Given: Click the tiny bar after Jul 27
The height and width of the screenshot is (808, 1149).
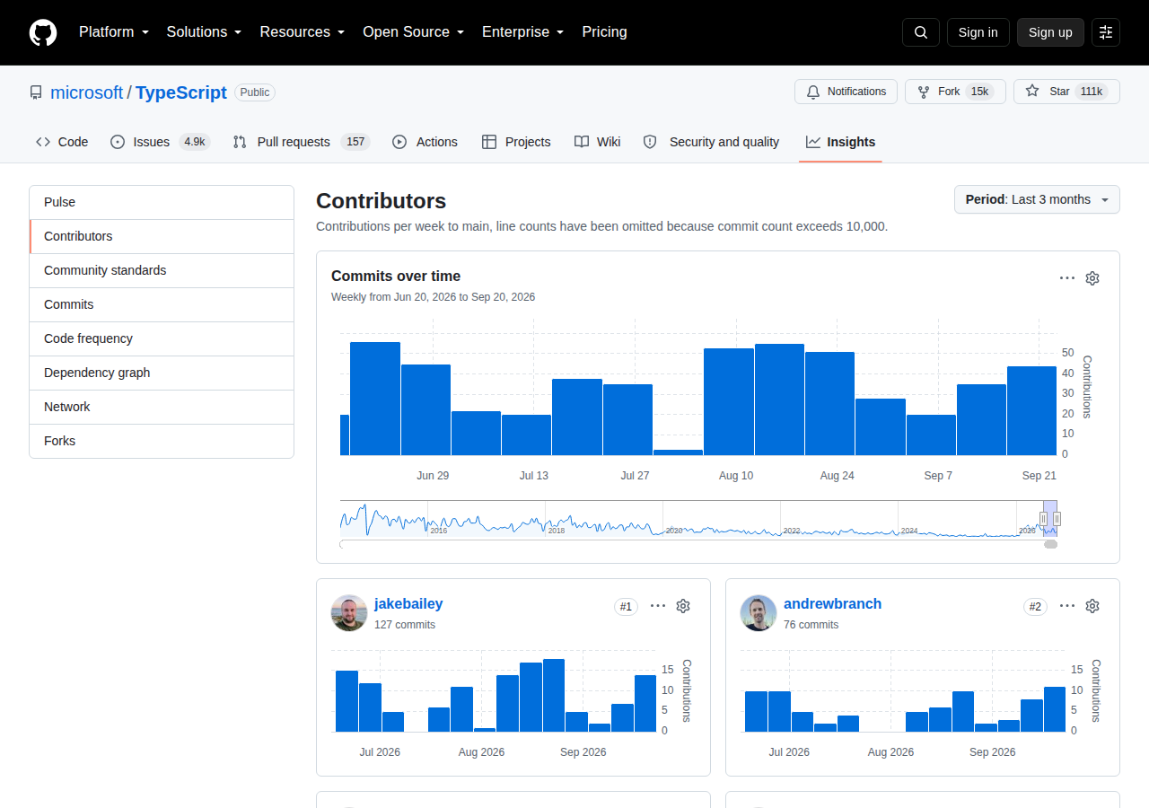Looking at the screenshot, I should pyautogui.click(x=678, y=452).
